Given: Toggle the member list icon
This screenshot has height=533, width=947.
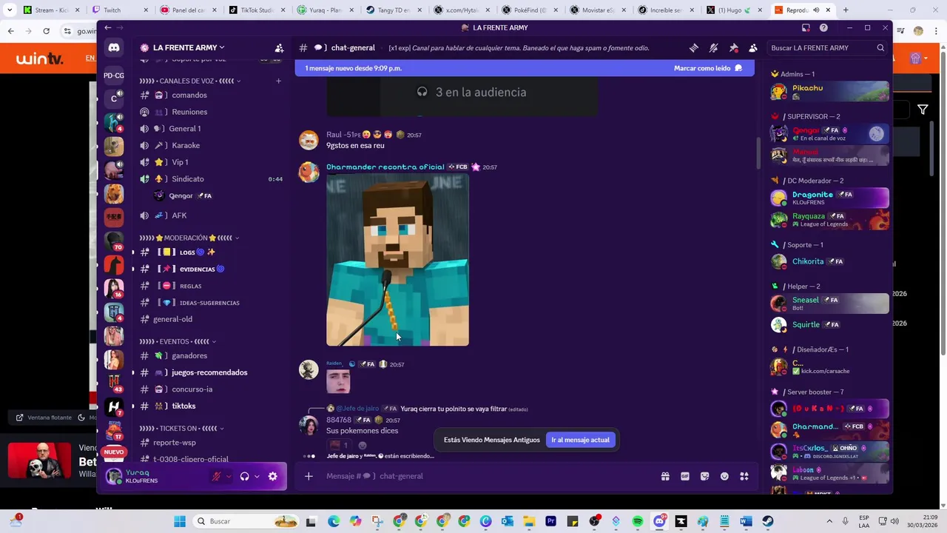Looking at the screenshot, I should (753, 48).
